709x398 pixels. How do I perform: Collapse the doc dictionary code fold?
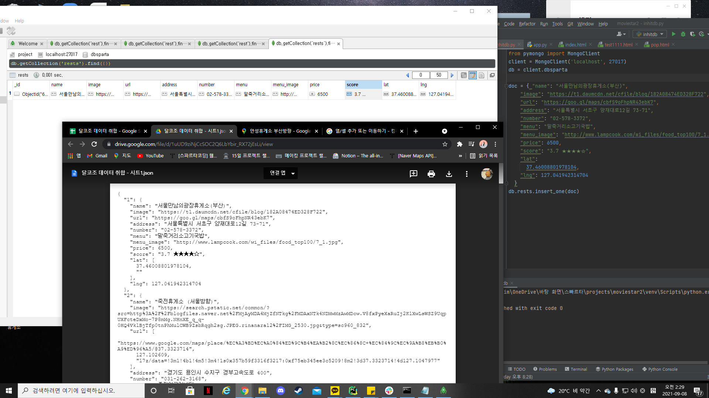(x=506, y=86)
